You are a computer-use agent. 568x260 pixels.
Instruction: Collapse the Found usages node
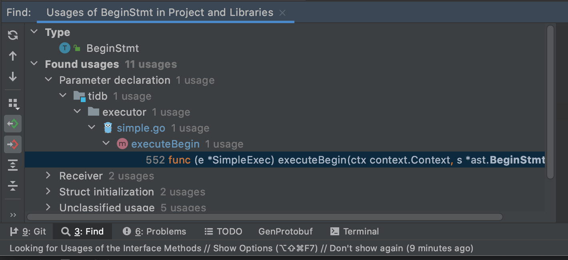pyautogui.click(x=34, y=64)
